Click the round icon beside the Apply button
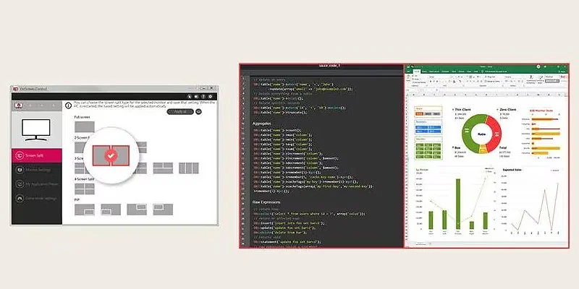Image resolution: width=579 pixels, height=289 pixels. point(198,112)
